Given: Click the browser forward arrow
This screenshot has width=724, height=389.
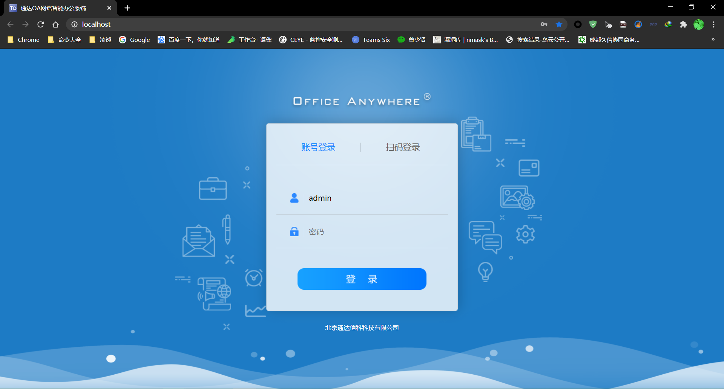Looking at the screenshot, I should 25,25.
